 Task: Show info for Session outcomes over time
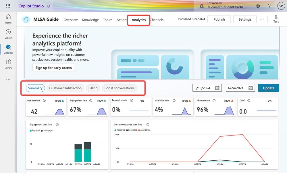(x=148, y=125)
